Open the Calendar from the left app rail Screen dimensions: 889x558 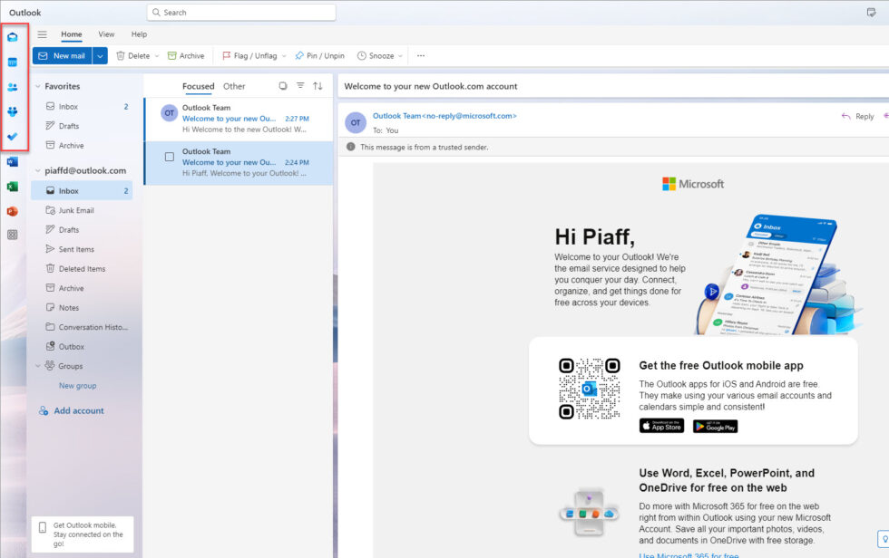point(12,61)
